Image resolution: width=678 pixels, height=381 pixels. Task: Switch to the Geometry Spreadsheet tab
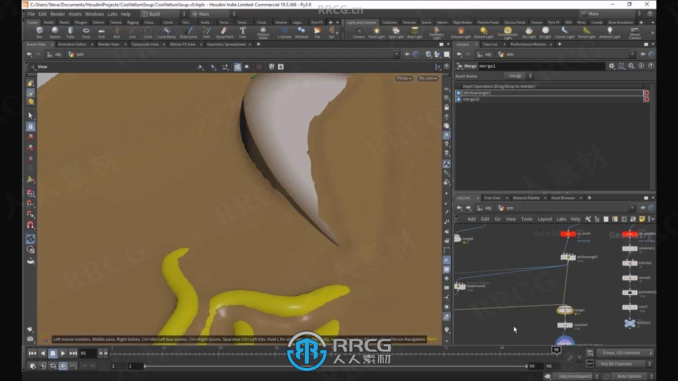[x=226, y=44]
